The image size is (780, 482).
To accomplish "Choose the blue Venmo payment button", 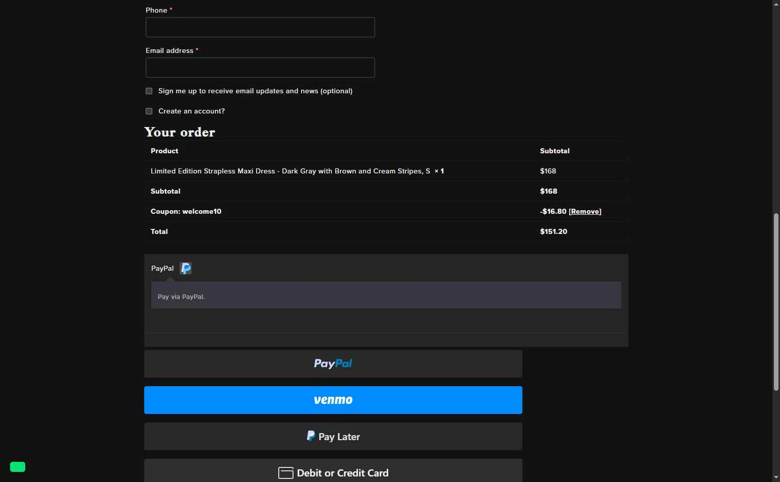I will click(333, 400).
